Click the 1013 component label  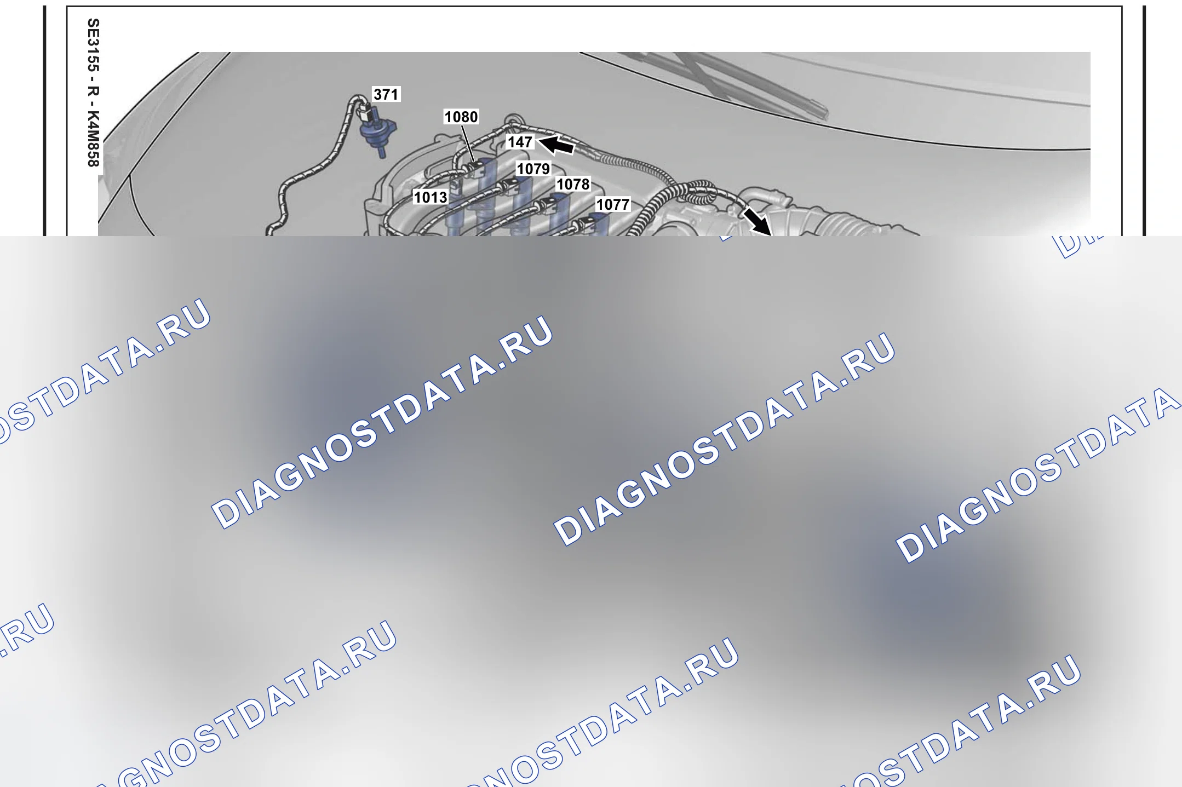[x=431, y=197]
